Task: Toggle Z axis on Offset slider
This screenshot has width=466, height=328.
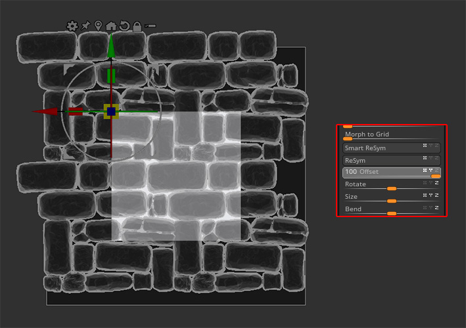Action: pyautogui.click(x=436, y=171)
